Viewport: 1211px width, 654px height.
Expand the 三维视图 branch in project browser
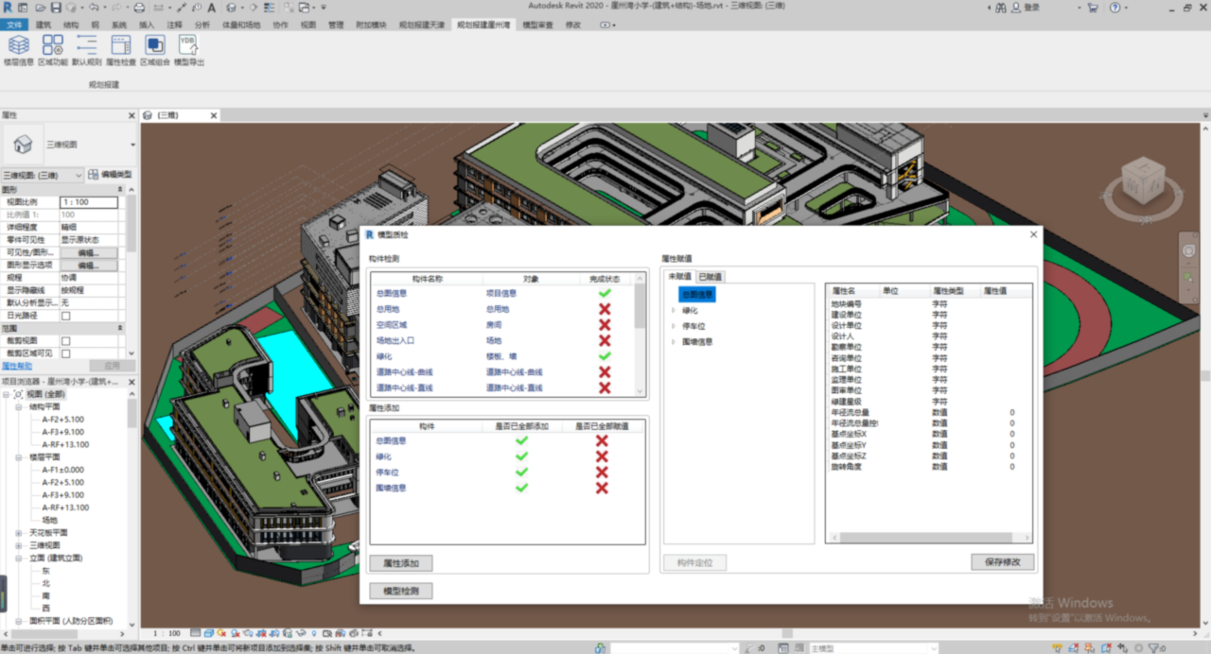(x=18, y=545)
